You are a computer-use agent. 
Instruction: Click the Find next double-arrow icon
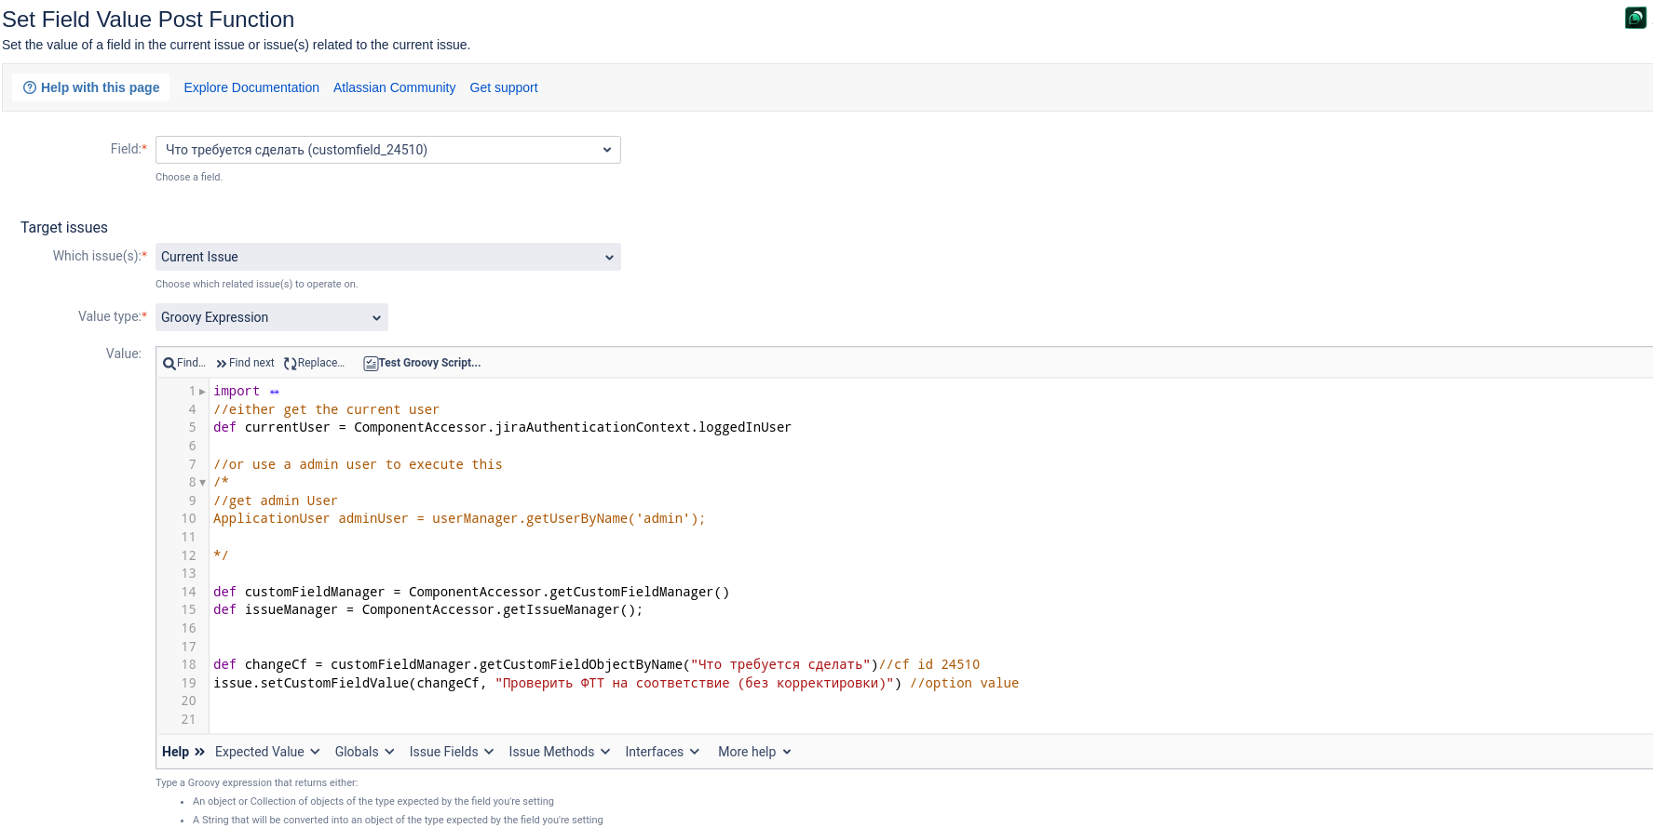point(222,364)
